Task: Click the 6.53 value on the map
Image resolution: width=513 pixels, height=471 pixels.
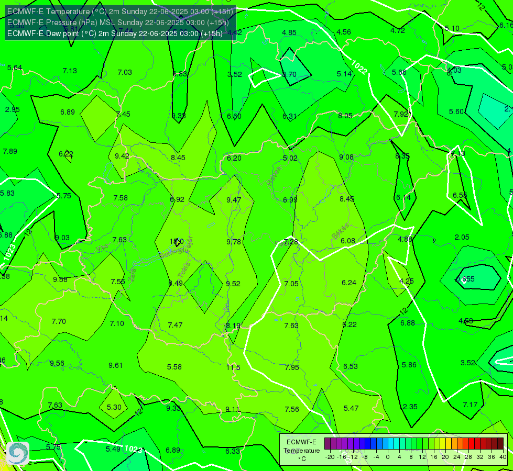Action: tap(351, 366)
